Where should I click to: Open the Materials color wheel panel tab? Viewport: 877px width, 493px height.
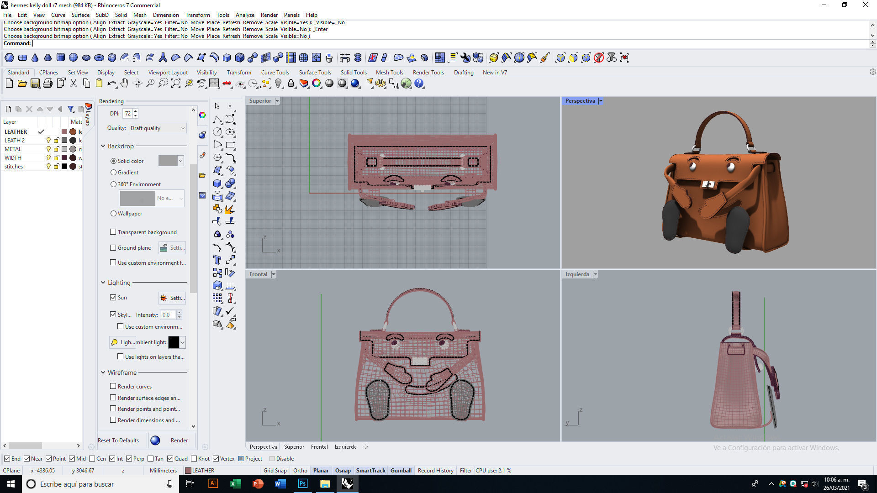point(202,115)
